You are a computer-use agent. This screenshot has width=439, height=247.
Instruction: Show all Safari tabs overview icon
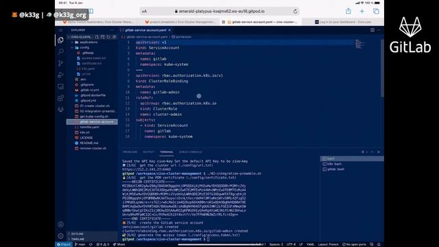click(376, 11)
